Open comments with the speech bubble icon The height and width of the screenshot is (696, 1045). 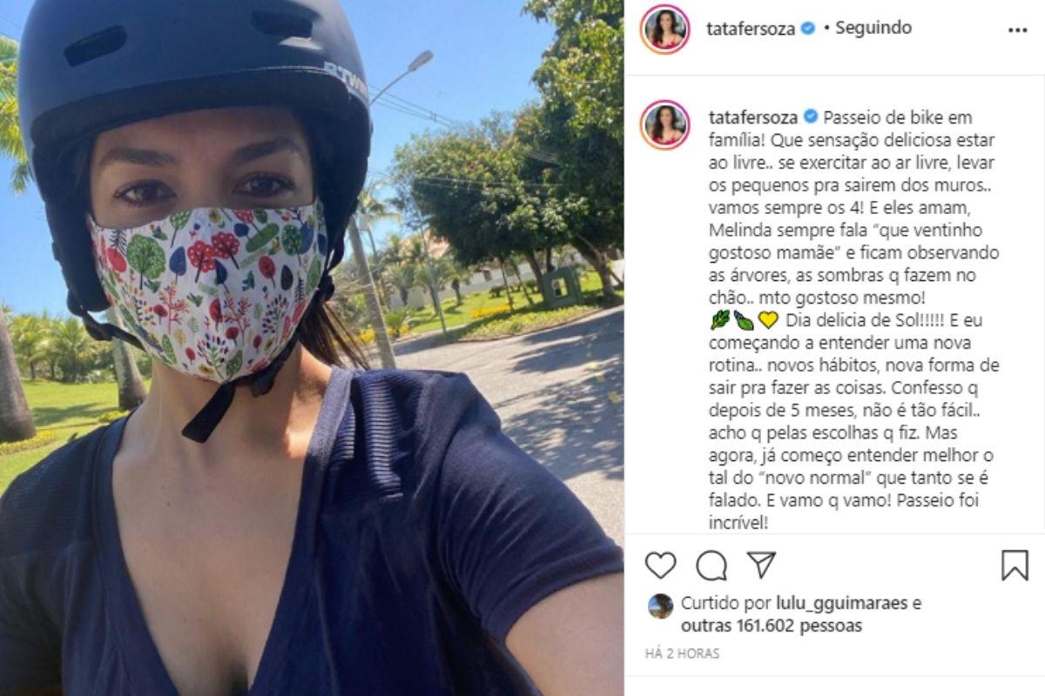click(711, 565)
